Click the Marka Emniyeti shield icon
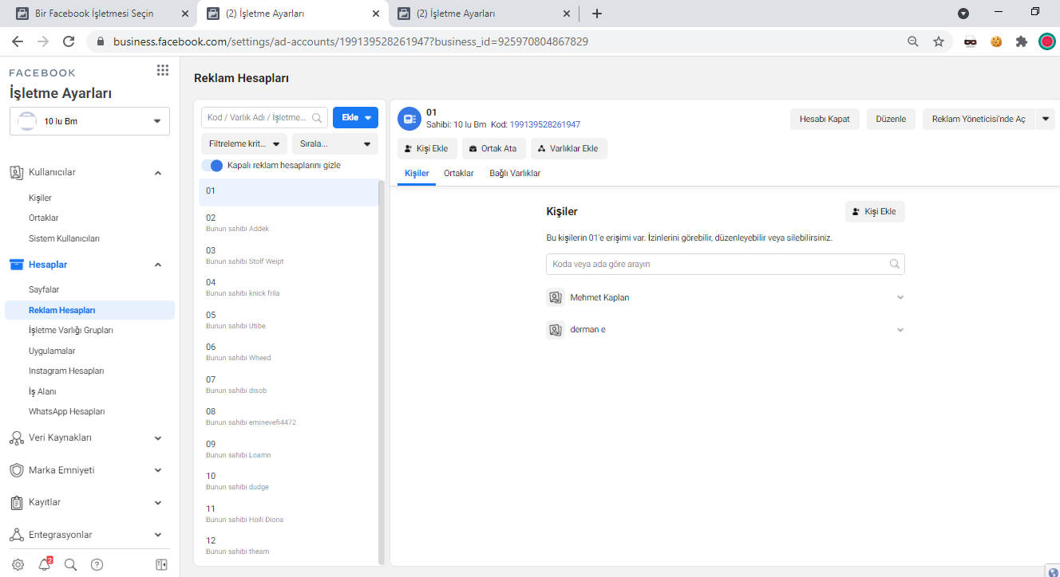Image resolution: width=1060 pixels, height=577 pixels. click(16, 470)
